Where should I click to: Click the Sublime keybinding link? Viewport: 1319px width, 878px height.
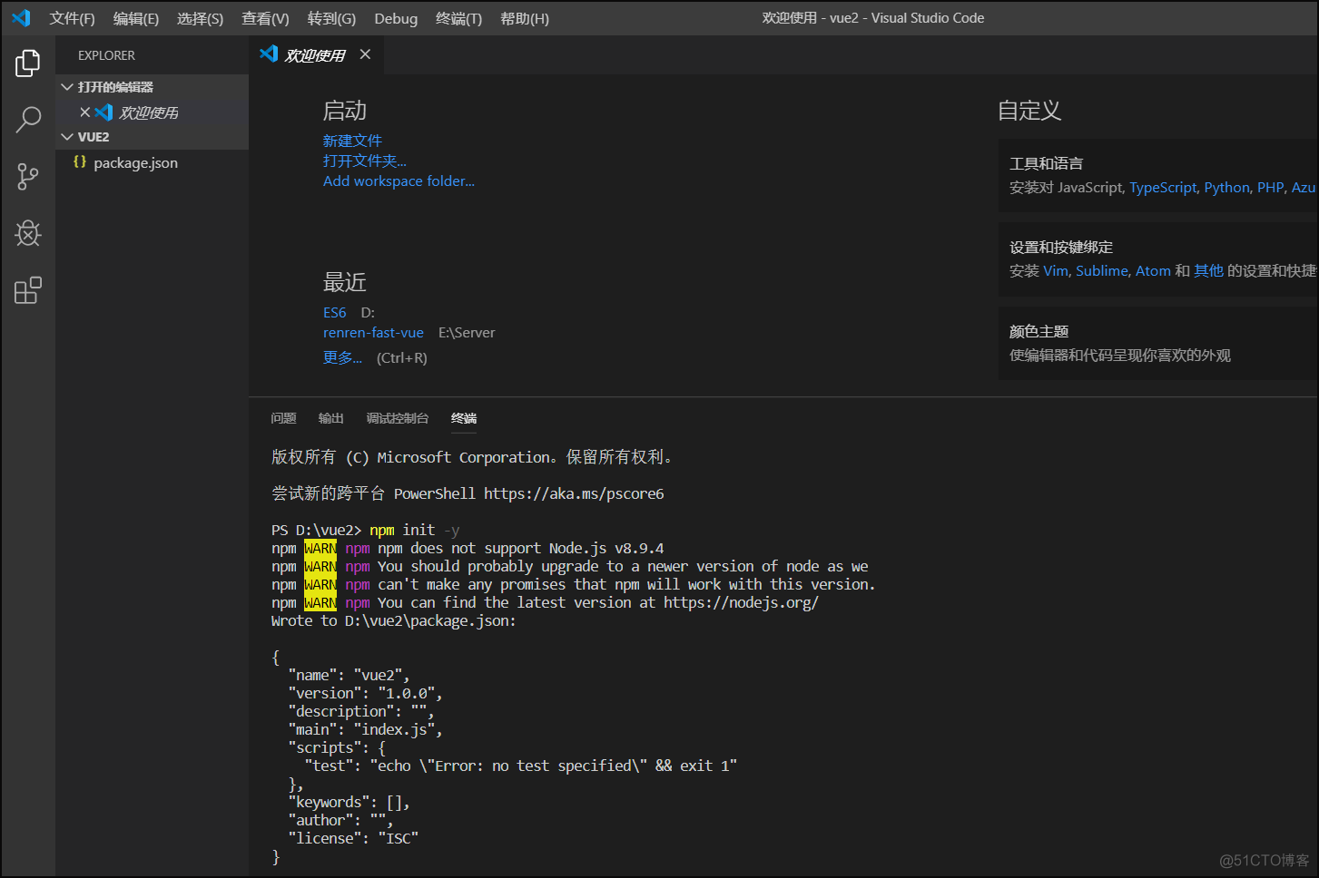click(x=1102, y=270)
